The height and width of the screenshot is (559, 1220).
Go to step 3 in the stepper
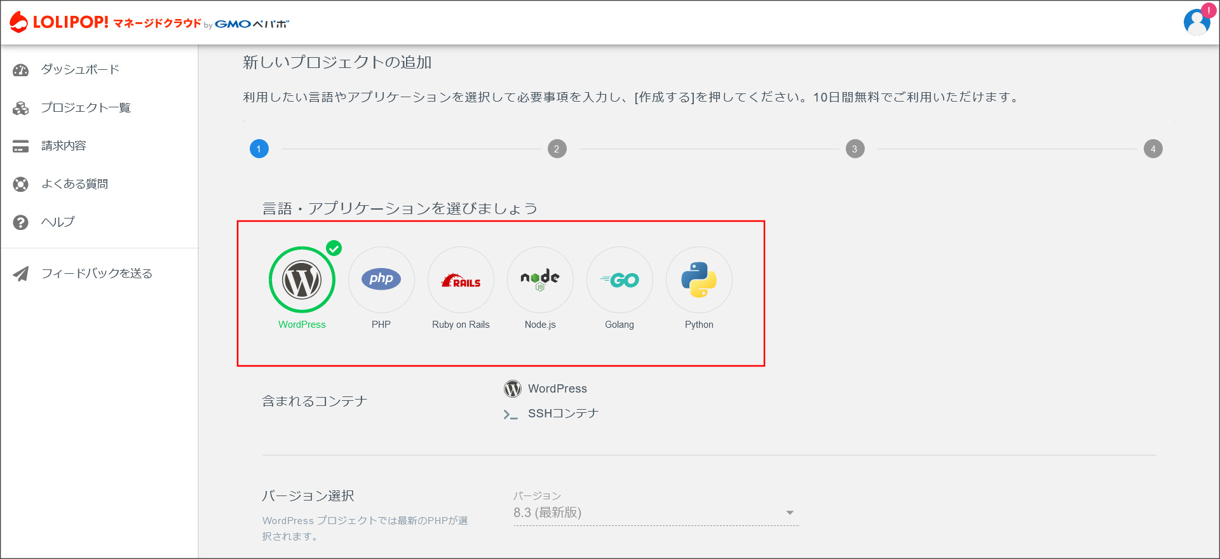pos(855,149)
